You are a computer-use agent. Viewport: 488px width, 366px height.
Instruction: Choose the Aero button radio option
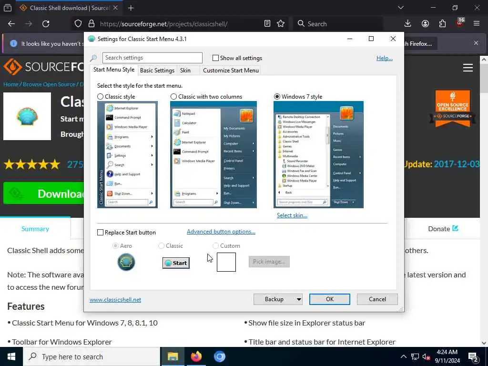coord(115,246)
